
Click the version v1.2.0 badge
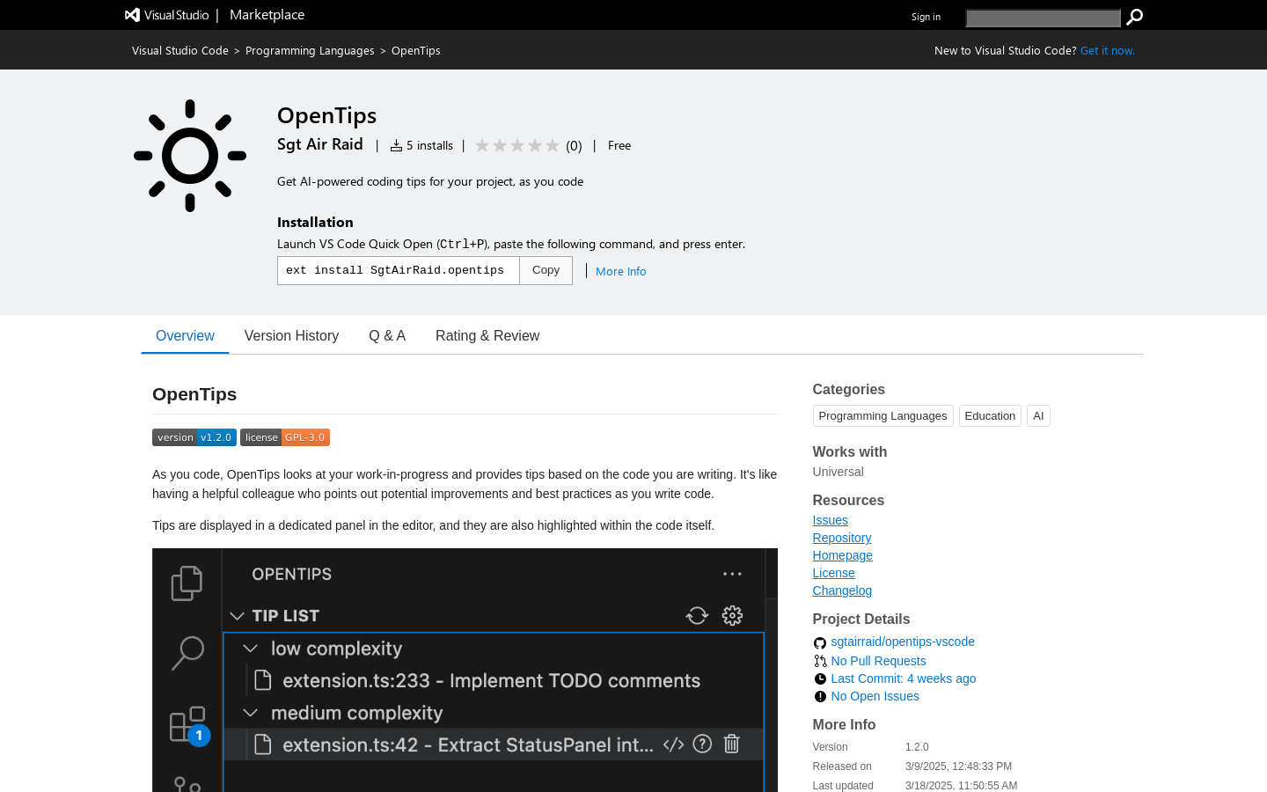click(194, 437)
